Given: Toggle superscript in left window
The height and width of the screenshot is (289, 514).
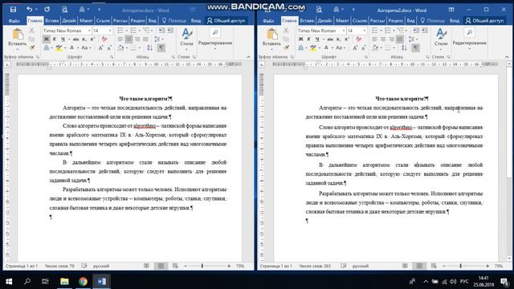Looking at the screenshot, I should pyautogui.click(x=92, y=39).
